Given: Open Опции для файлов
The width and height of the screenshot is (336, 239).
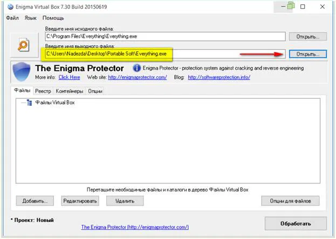Looking at the screenshot, I should (290, 201).
